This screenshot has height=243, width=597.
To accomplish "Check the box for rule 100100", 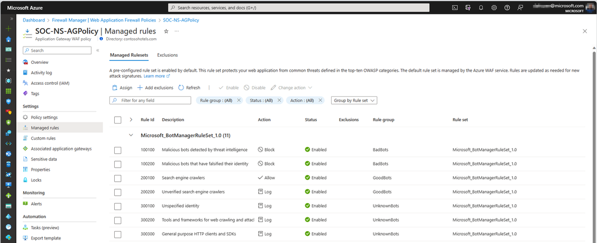I will 118,150.
